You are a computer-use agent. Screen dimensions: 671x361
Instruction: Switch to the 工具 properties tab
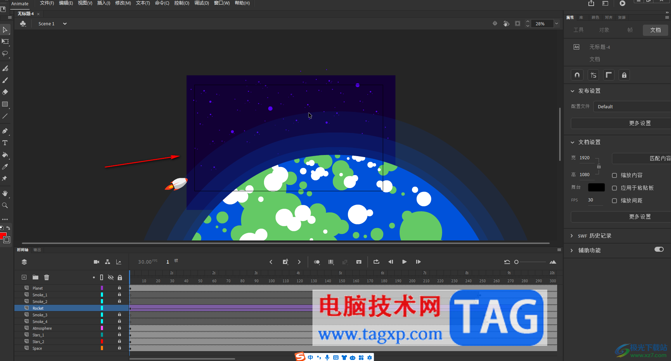click(579, 30)
